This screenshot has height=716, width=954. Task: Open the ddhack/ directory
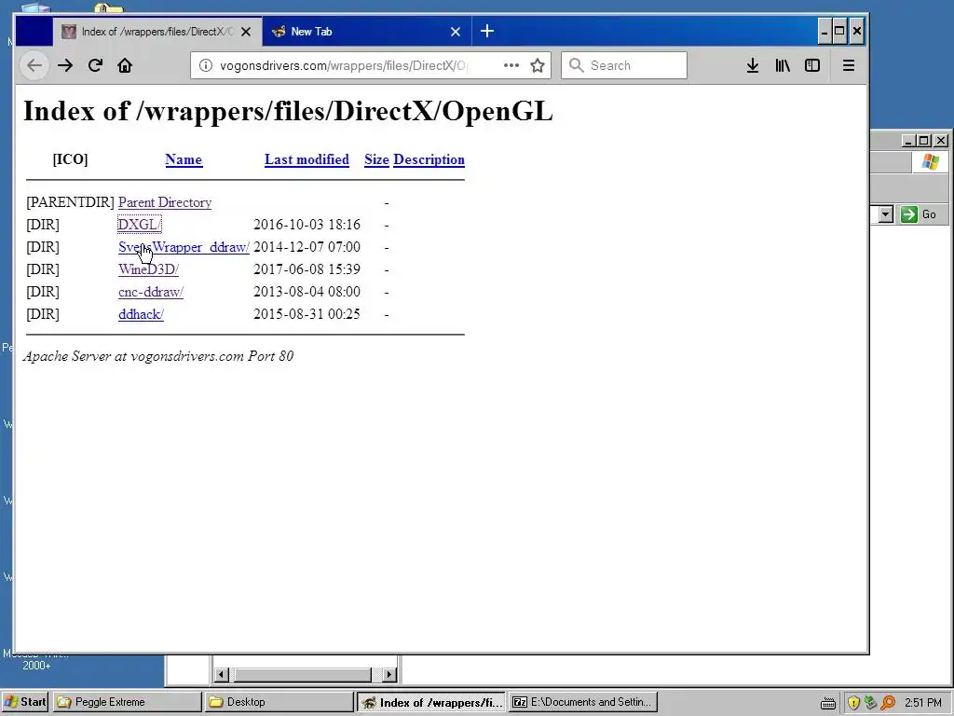click(x=142, y=314)
